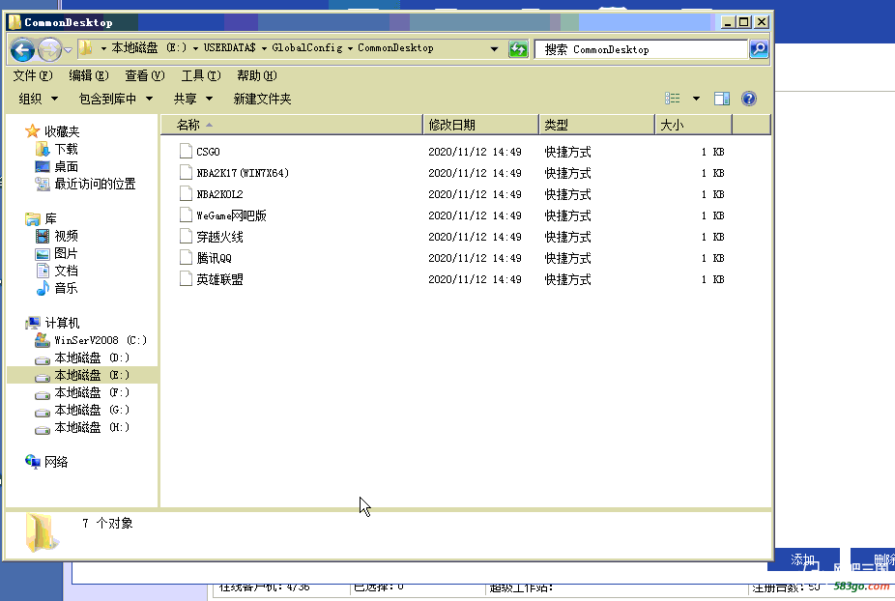Open arrow after 本地磁盘 (E:) breadcrumb
The width and height of the screenshot is (895, 601).
pos(196,48)
